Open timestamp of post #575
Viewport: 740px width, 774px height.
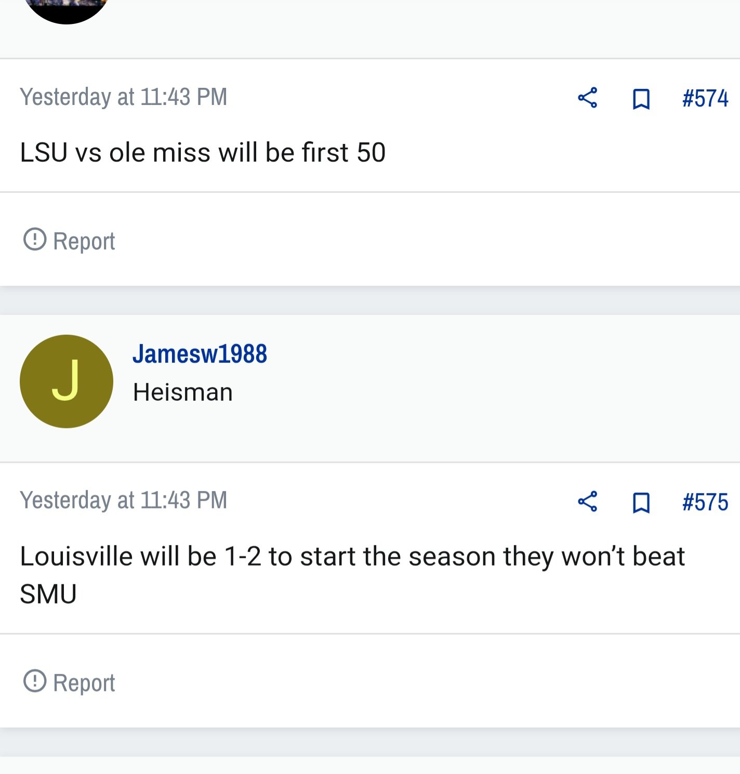point(123,501)
